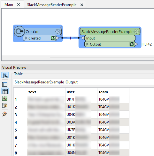Expand the Created port attributes
The width and height of the screenshot is (154, 156).
pos(26,38)
